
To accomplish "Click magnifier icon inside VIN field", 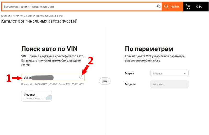I will click(x=81, y=77).
